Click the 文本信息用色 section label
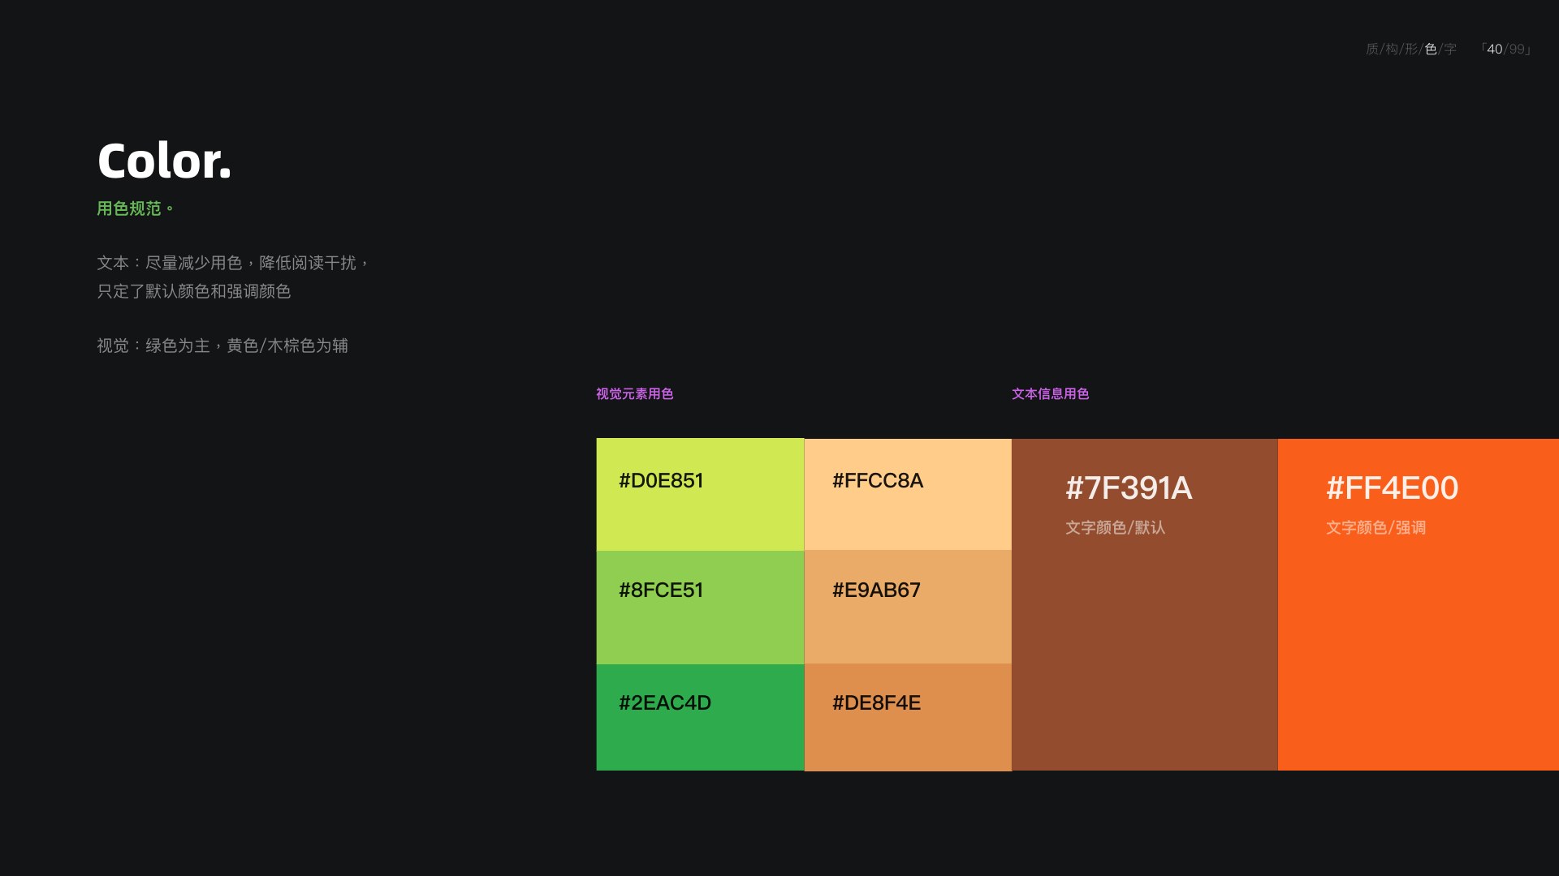This screenshot has width=1559, height=876. [x=1050, y=393]
